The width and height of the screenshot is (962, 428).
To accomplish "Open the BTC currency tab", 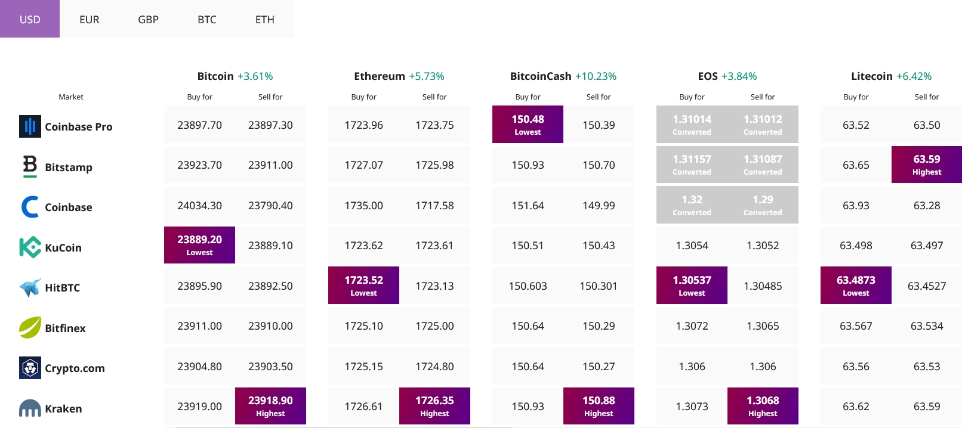I will click(x=207, y=19).
